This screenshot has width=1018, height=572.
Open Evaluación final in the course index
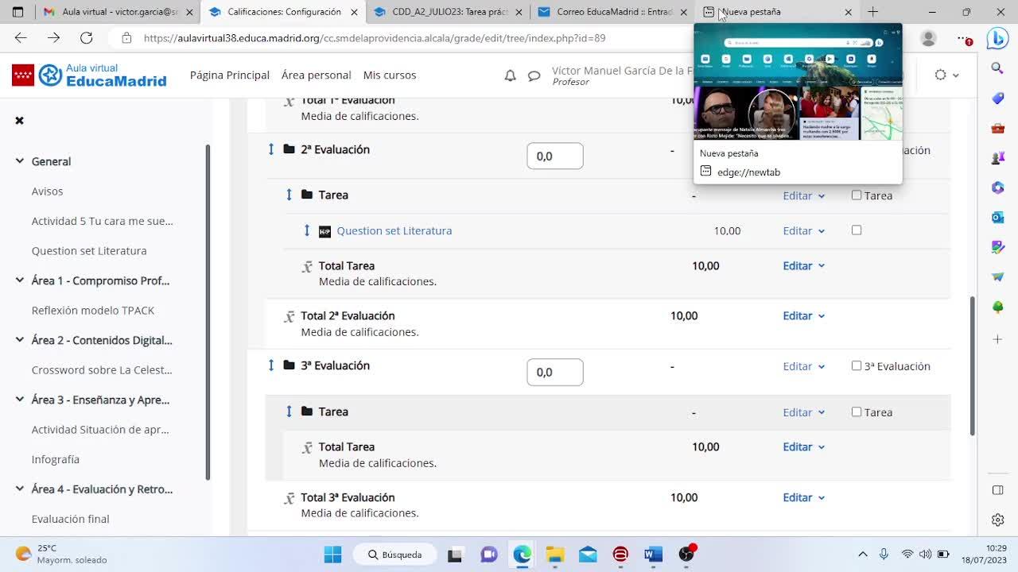click(71, 519)
